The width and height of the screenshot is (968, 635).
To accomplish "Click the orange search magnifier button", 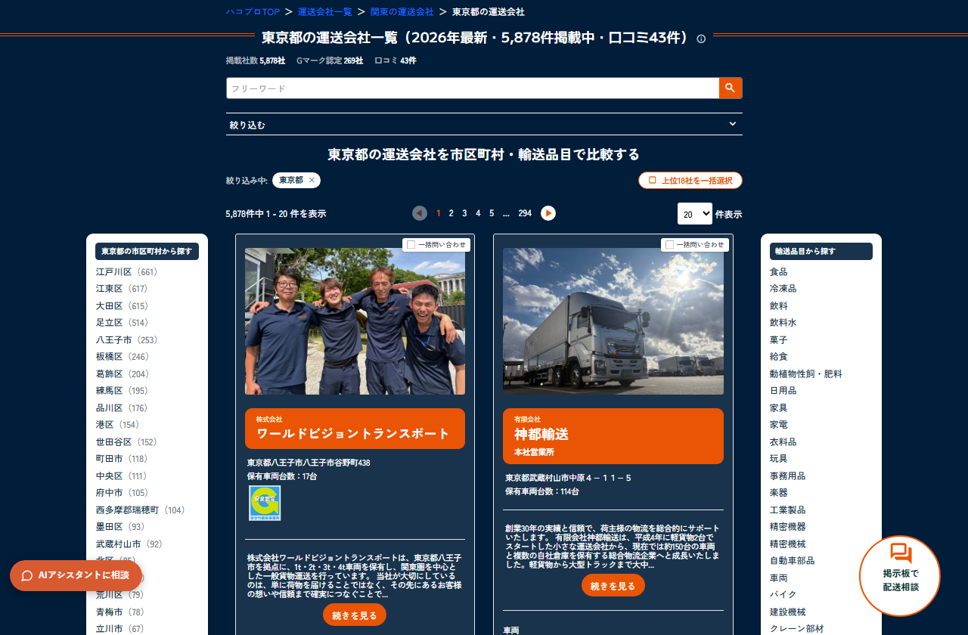I will 731,88.
